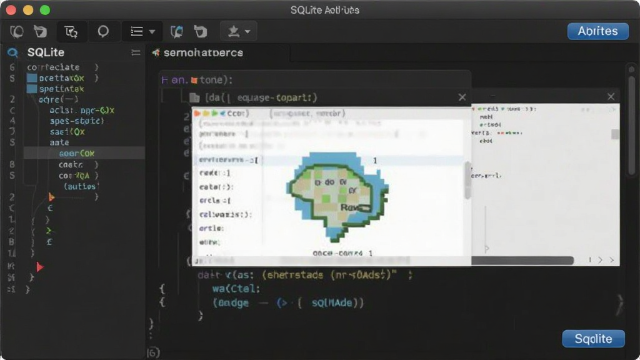The width and height of the screenshot is (640, 360).
Task: Select the highlighted selection tool in the toolbar
Action: point(71,31)
